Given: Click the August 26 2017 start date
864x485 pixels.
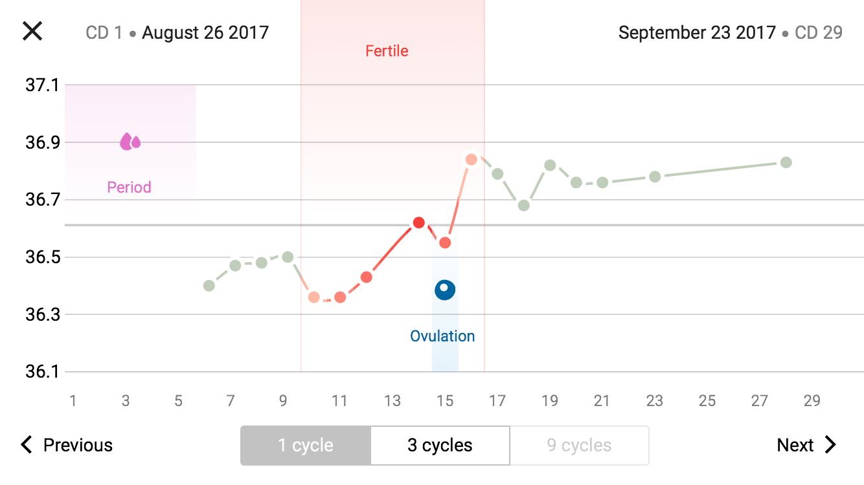Looking at the screenshot, I should click(205, 32).
